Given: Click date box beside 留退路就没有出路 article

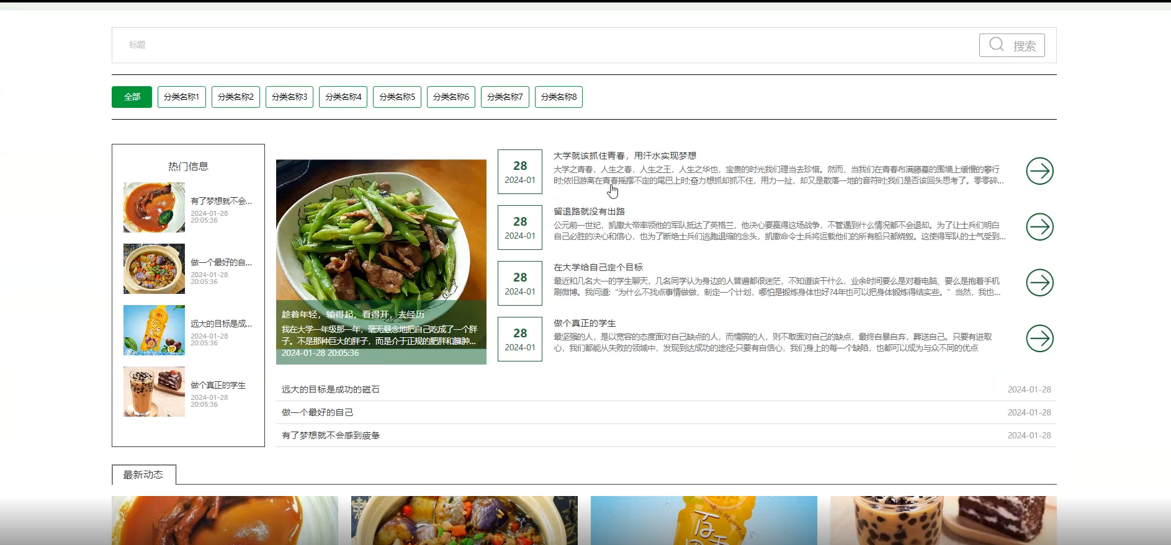Looking at the screenshot, I should point(520,228).
